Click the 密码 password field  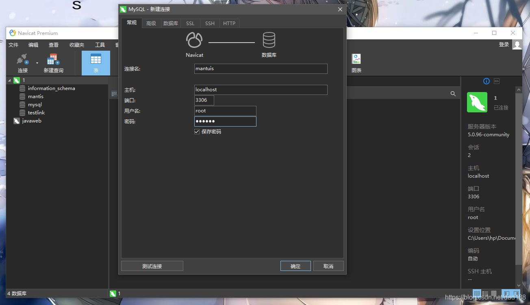[225, 121]
